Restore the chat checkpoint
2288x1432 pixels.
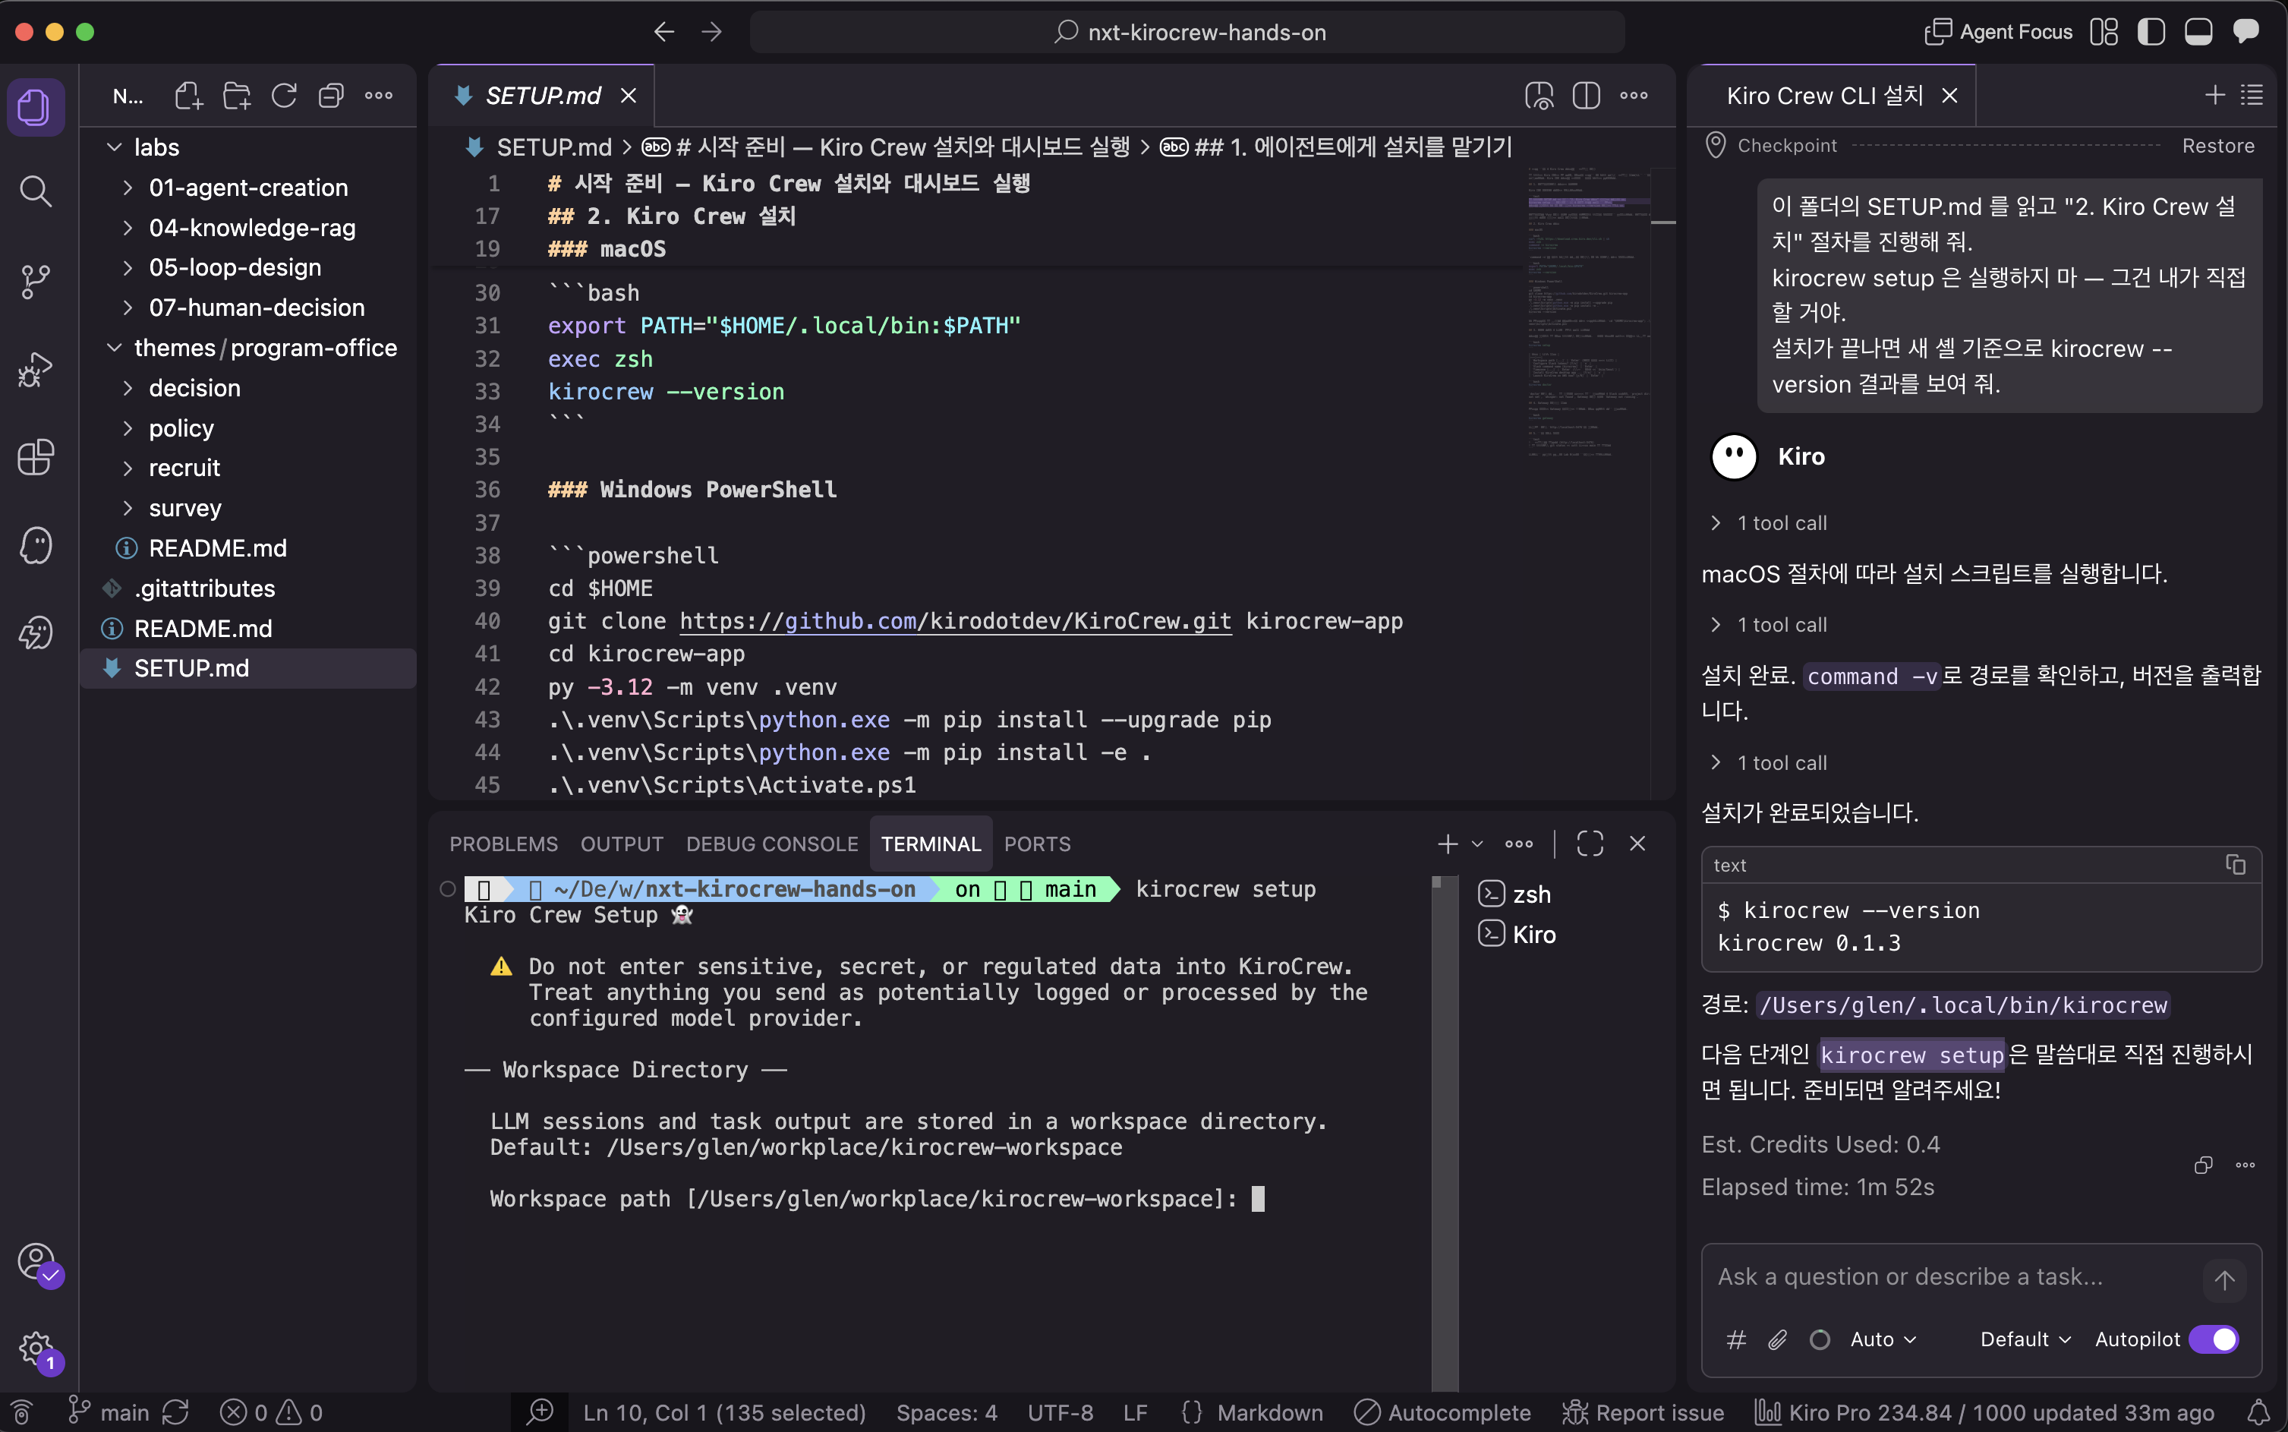tap(2218, 146)
